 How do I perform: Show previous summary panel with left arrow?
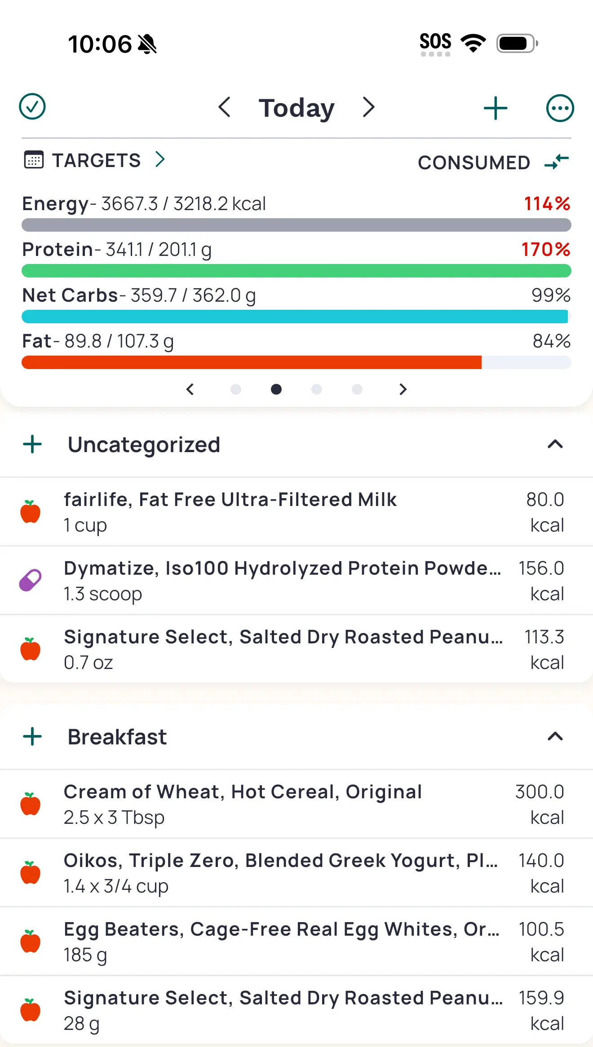pyautogui.click(x=190, y=389)
